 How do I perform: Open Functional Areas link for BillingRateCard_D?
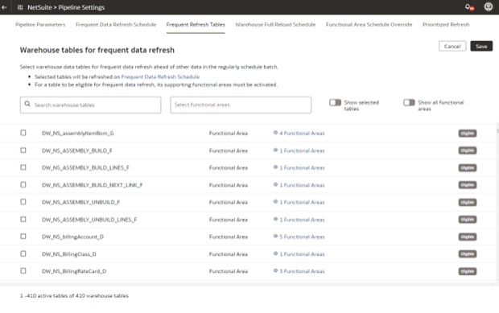point(302,271)
